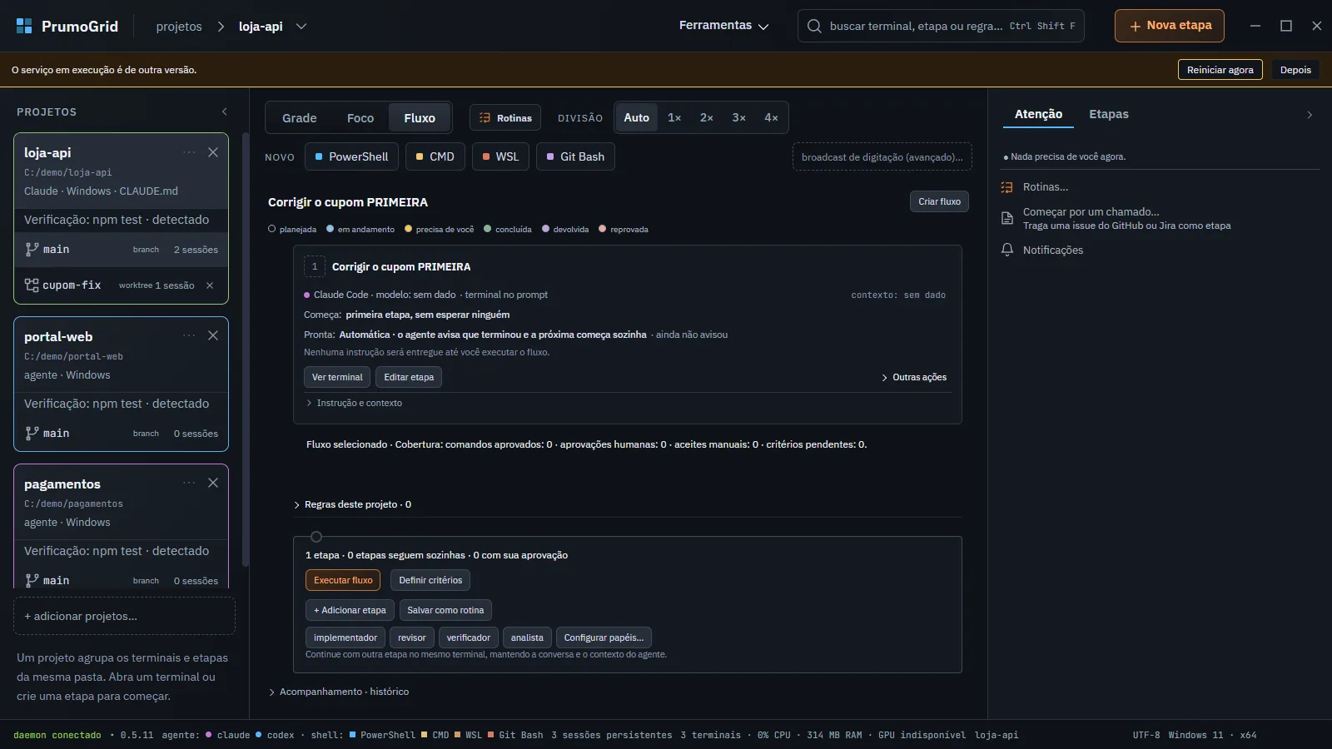Viewport: 1332px width, 749px height.
Task: Click the cupom-fix worktree icon
Action: (x=32, y=285)
